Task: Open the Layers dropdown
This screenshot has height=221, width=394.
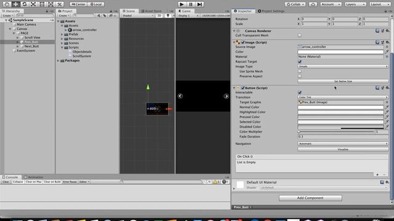Action: click(x=355, y=4)
